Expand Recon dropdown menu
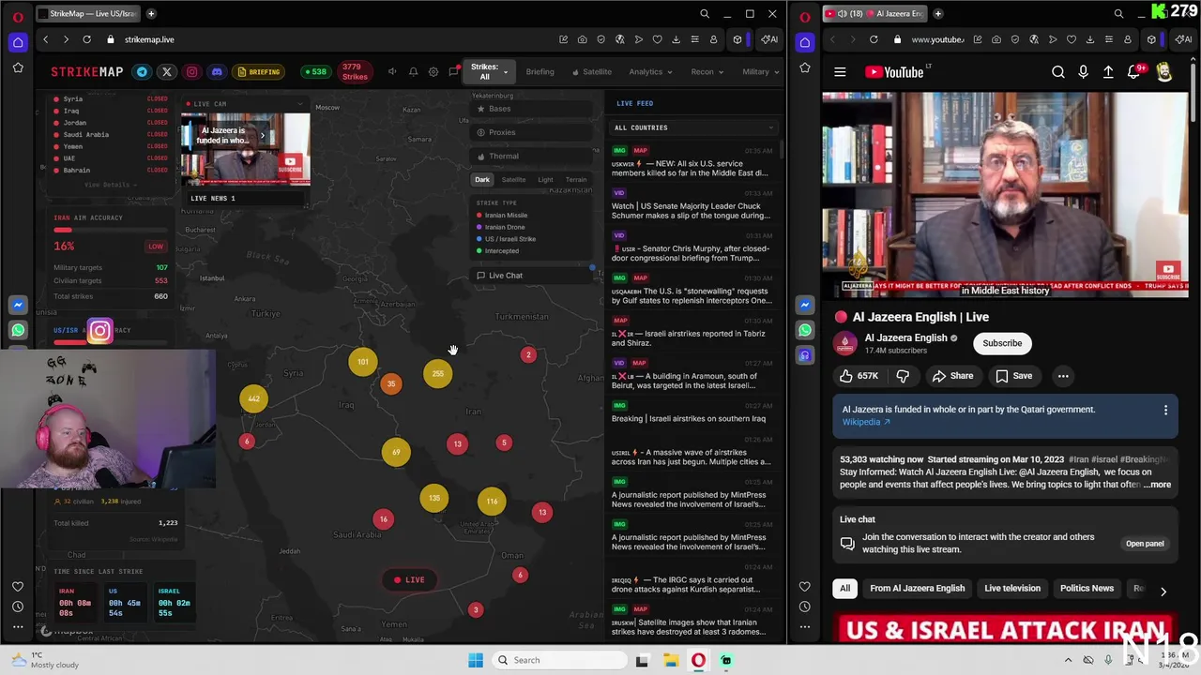 707,72
